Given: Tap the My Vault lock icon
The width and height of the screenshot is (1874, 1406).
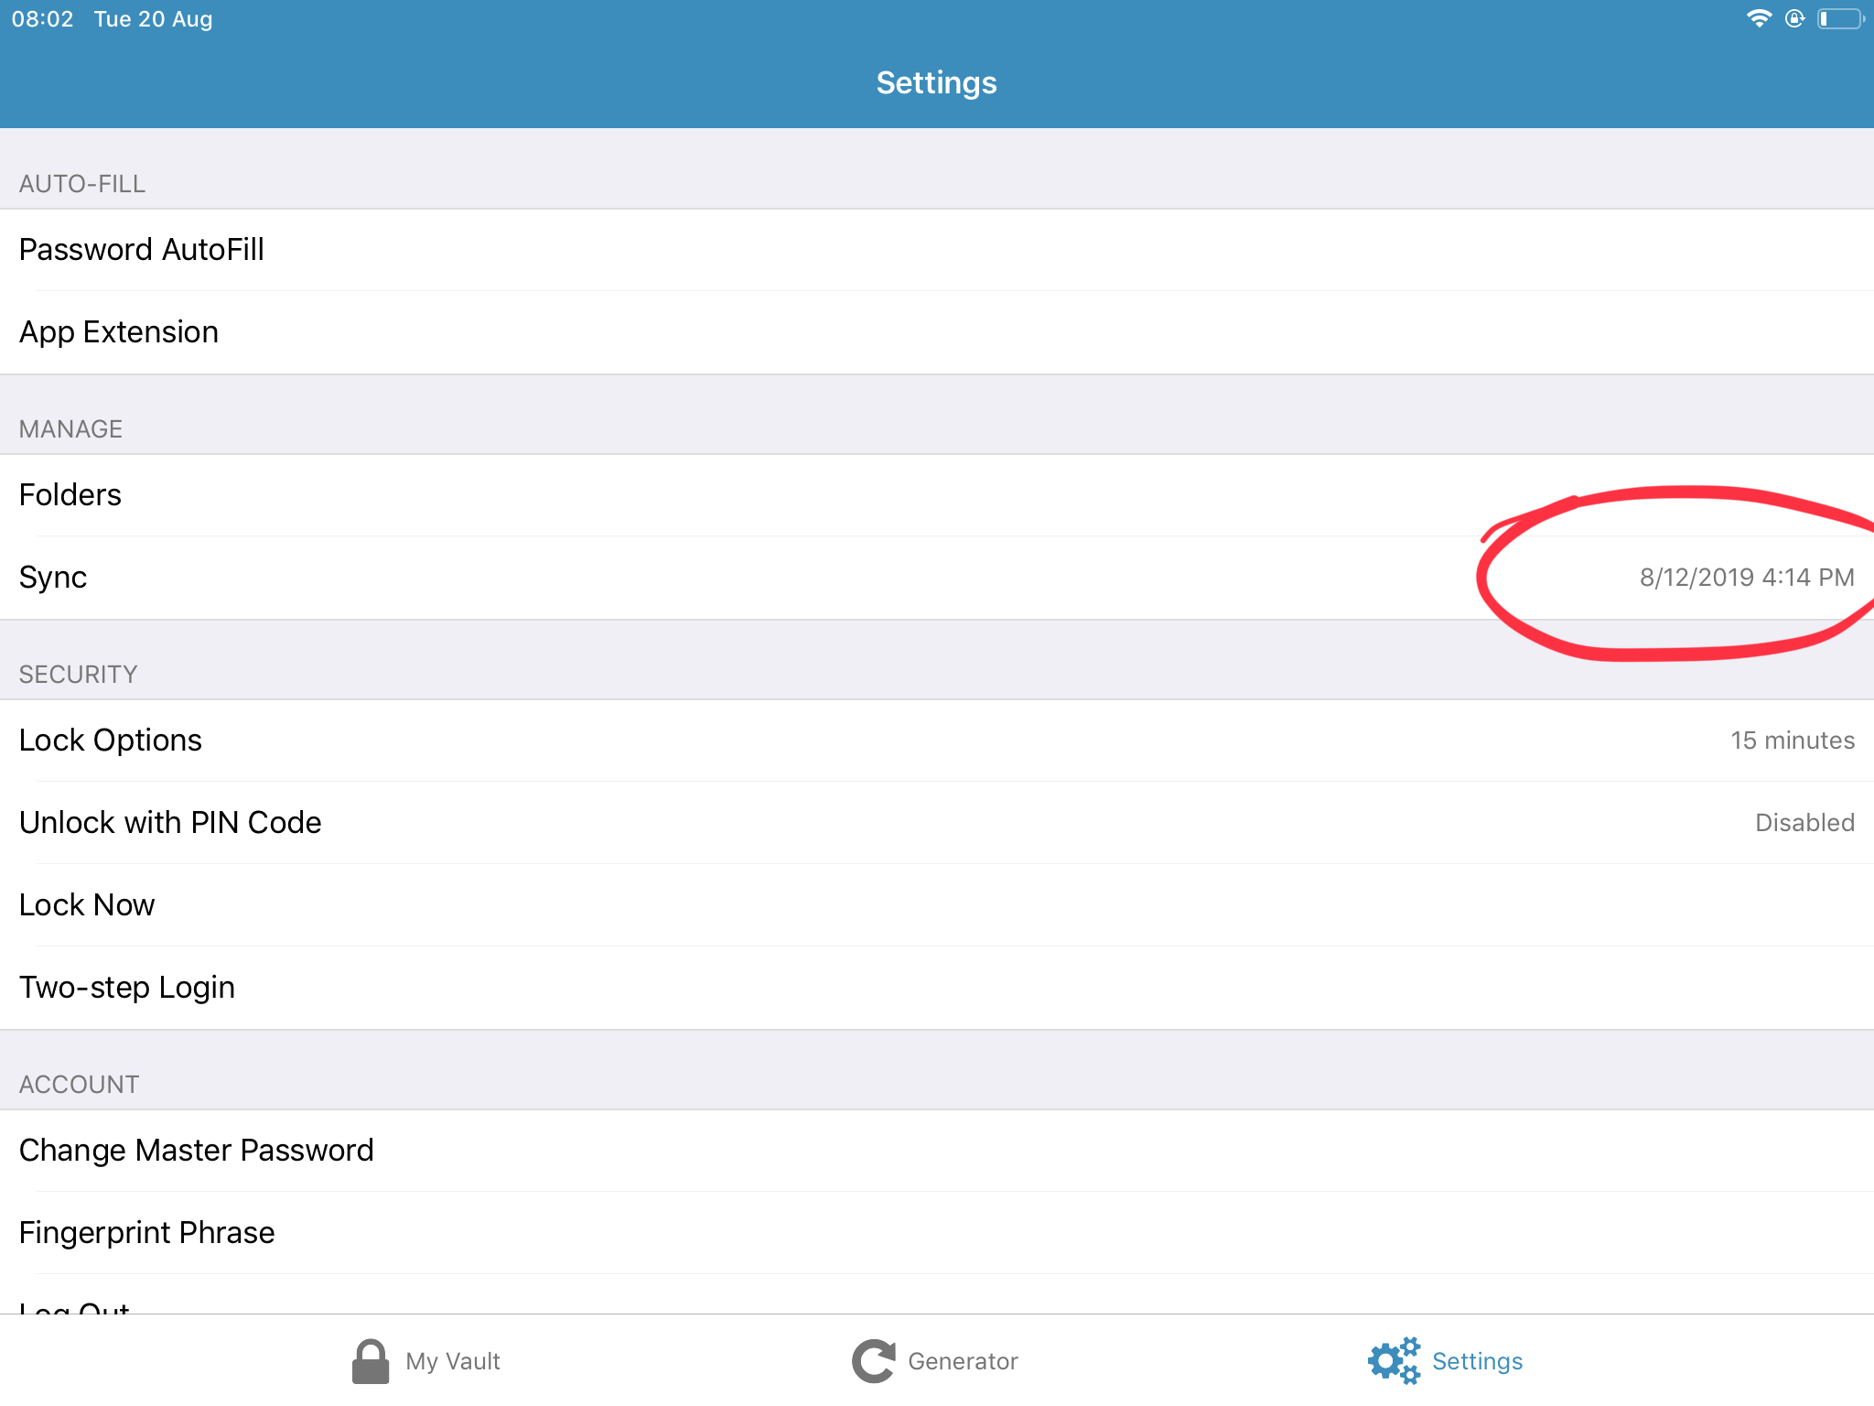Looking at the screenshot, I should coord(371,1361).
